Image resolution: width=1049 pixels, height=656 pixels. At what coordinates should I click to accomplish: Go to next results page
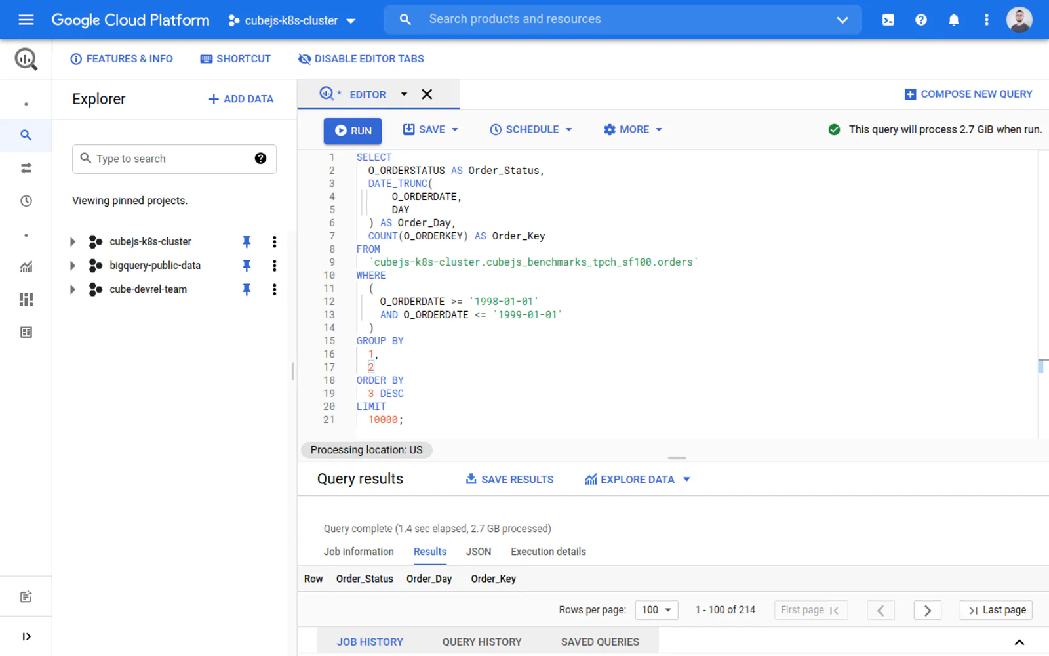click(x=928, y=611)
